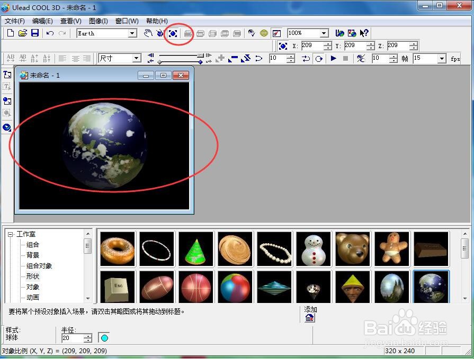The height and width of the screenshot is (359, 474).
Task: Click the percent frame settings icon
Action: pyautogui.click(x=361, y=58)
